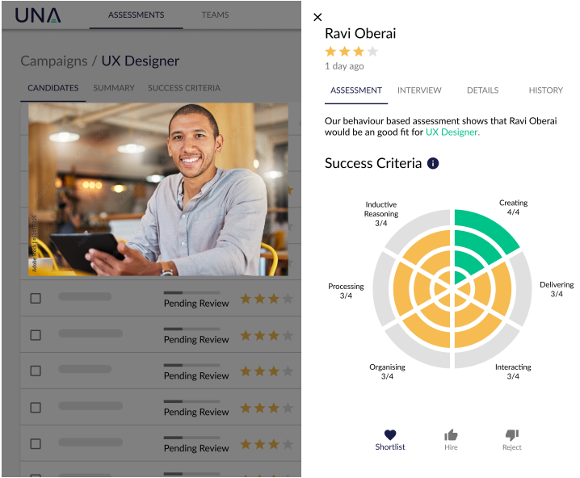Tick the checkbox in the second candidate row

pyautogui.click(x=36, y=335)
